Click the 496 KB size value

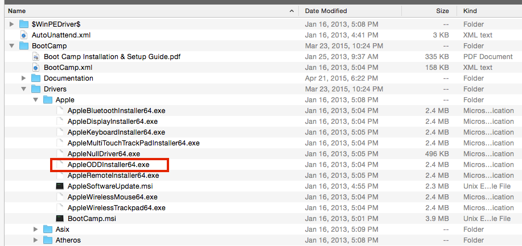pos(437,154)
